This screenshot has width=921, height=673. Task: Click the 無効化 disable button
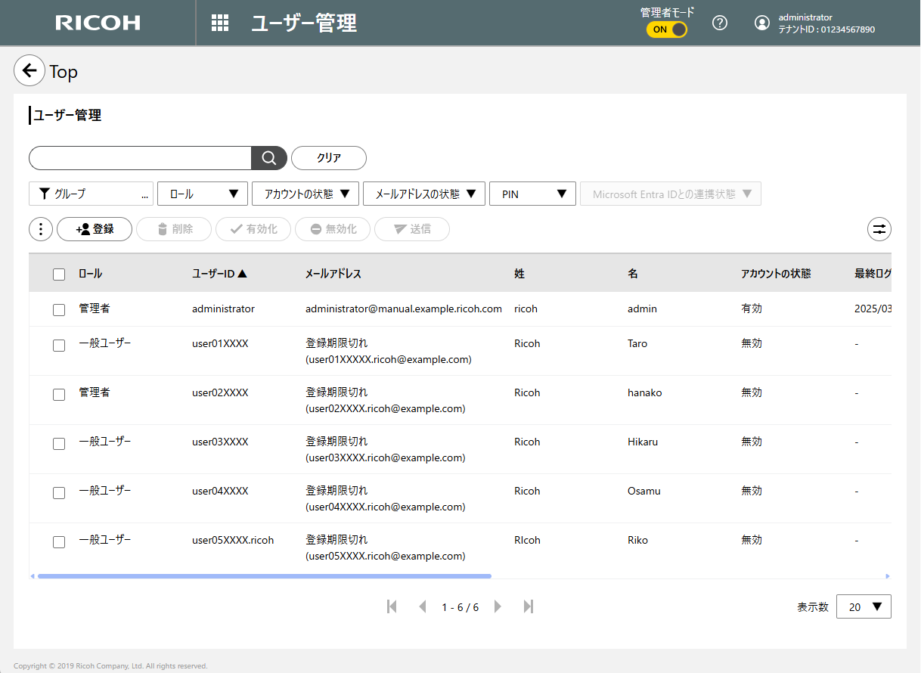[x=333, y=229]
